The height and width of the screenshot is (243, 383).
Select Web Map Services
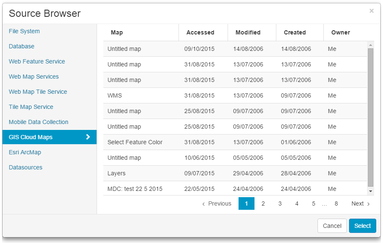click(34, 77)
